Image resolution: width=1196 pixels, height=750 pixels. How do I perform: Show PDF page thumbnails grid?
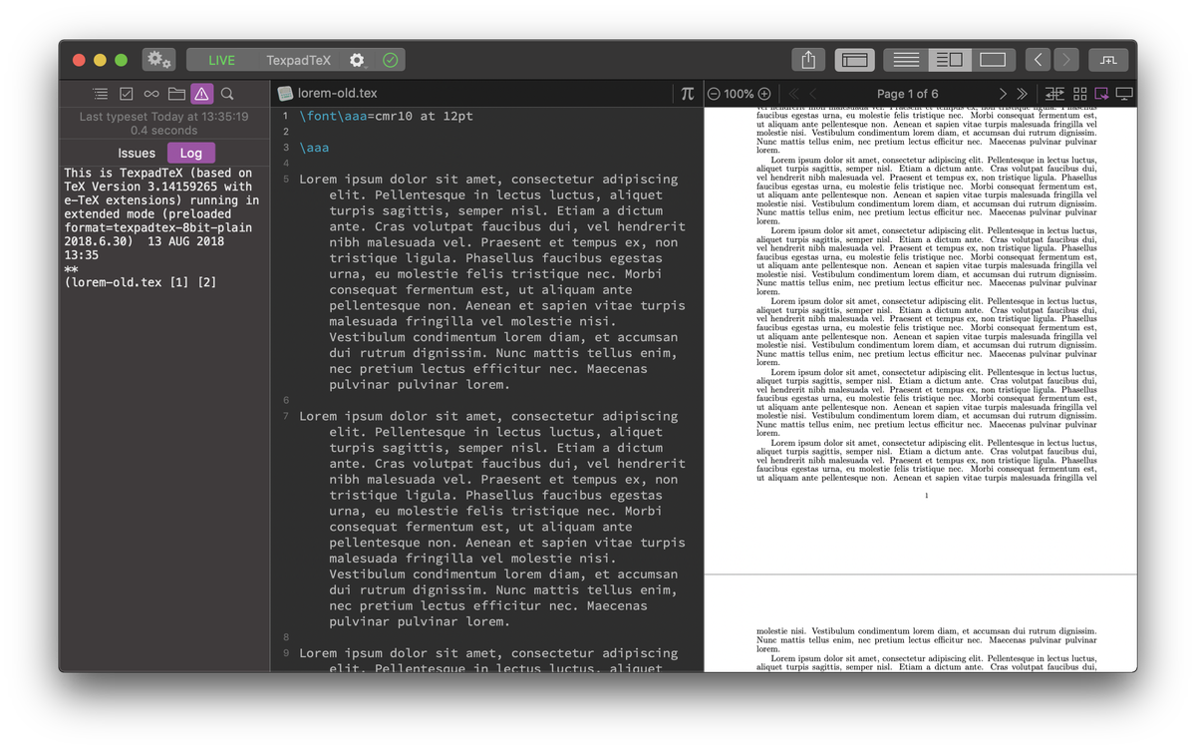(x=1079, y=94)
